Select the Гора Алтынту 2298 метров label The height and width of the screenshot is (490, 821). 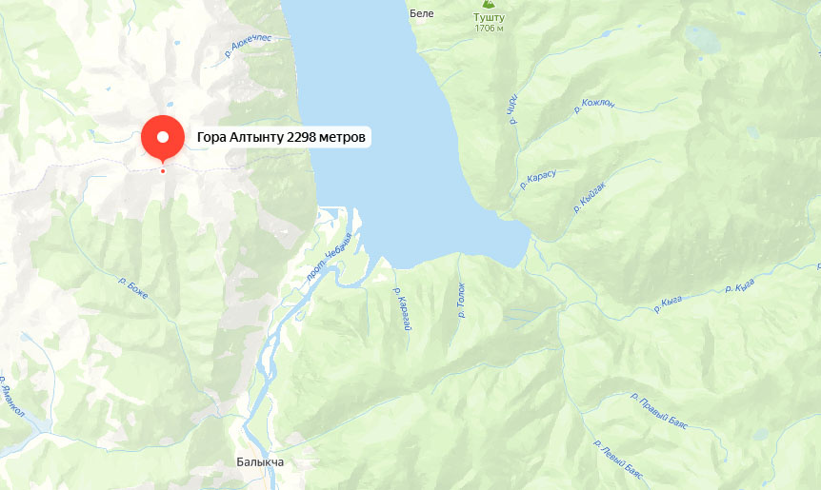click(x=281, y=137)
